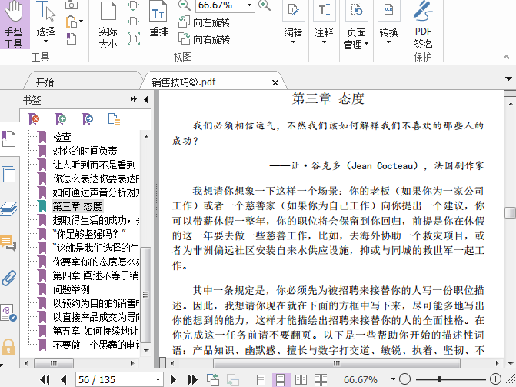The image size is (516, 387).
Task: Choose the Select text tool
Action: click(x=45, y=23)
